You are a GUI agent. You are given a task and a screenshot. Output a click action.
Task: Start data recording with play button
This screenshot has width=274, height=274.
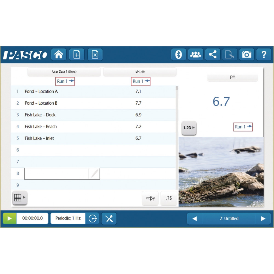10,218
